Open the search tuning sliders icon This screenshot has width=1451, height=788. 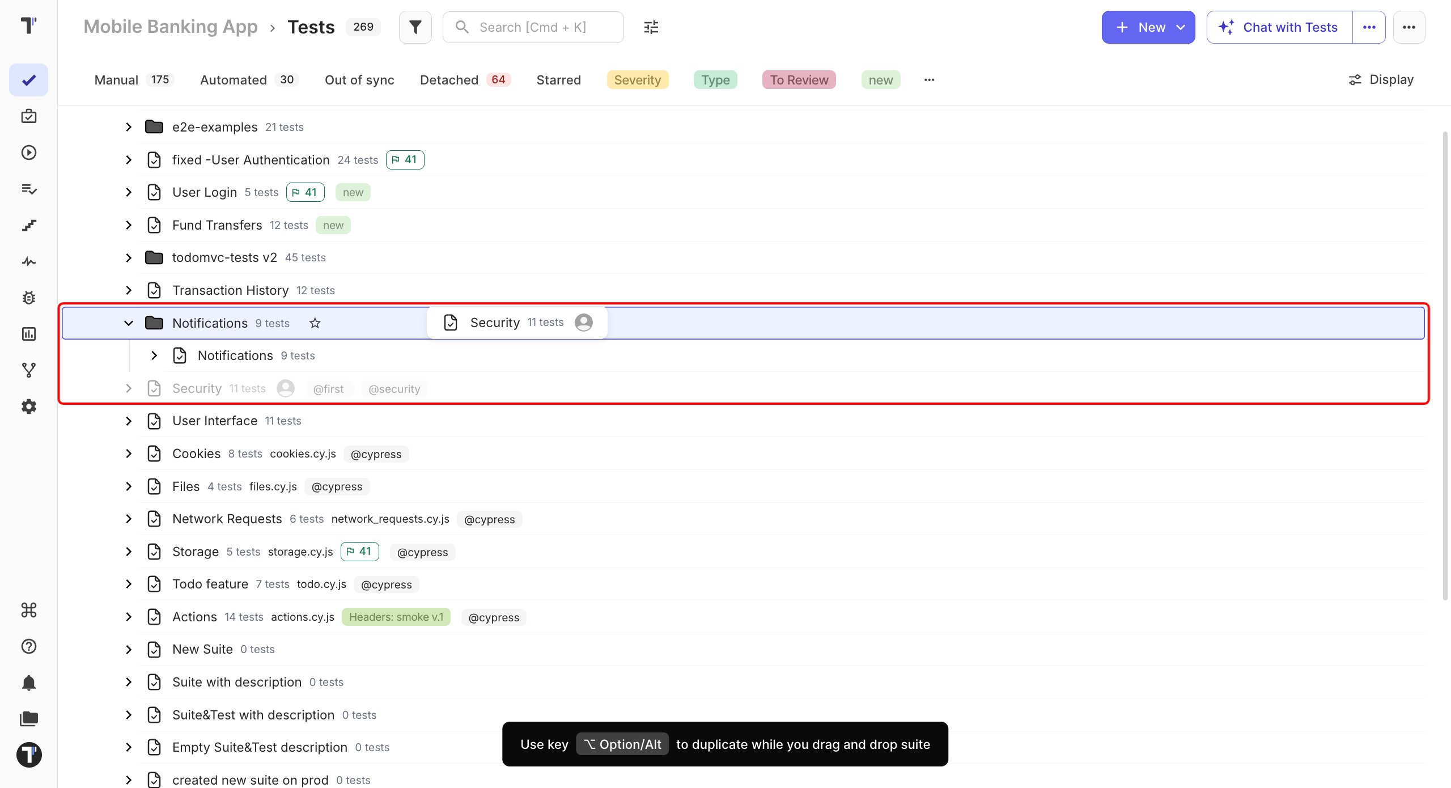tap(651, 27)
